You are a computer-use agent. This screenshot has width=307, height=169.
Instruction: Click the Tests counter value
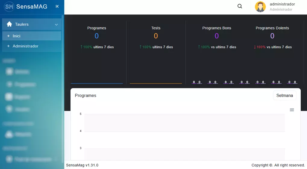tap(156, 36)
